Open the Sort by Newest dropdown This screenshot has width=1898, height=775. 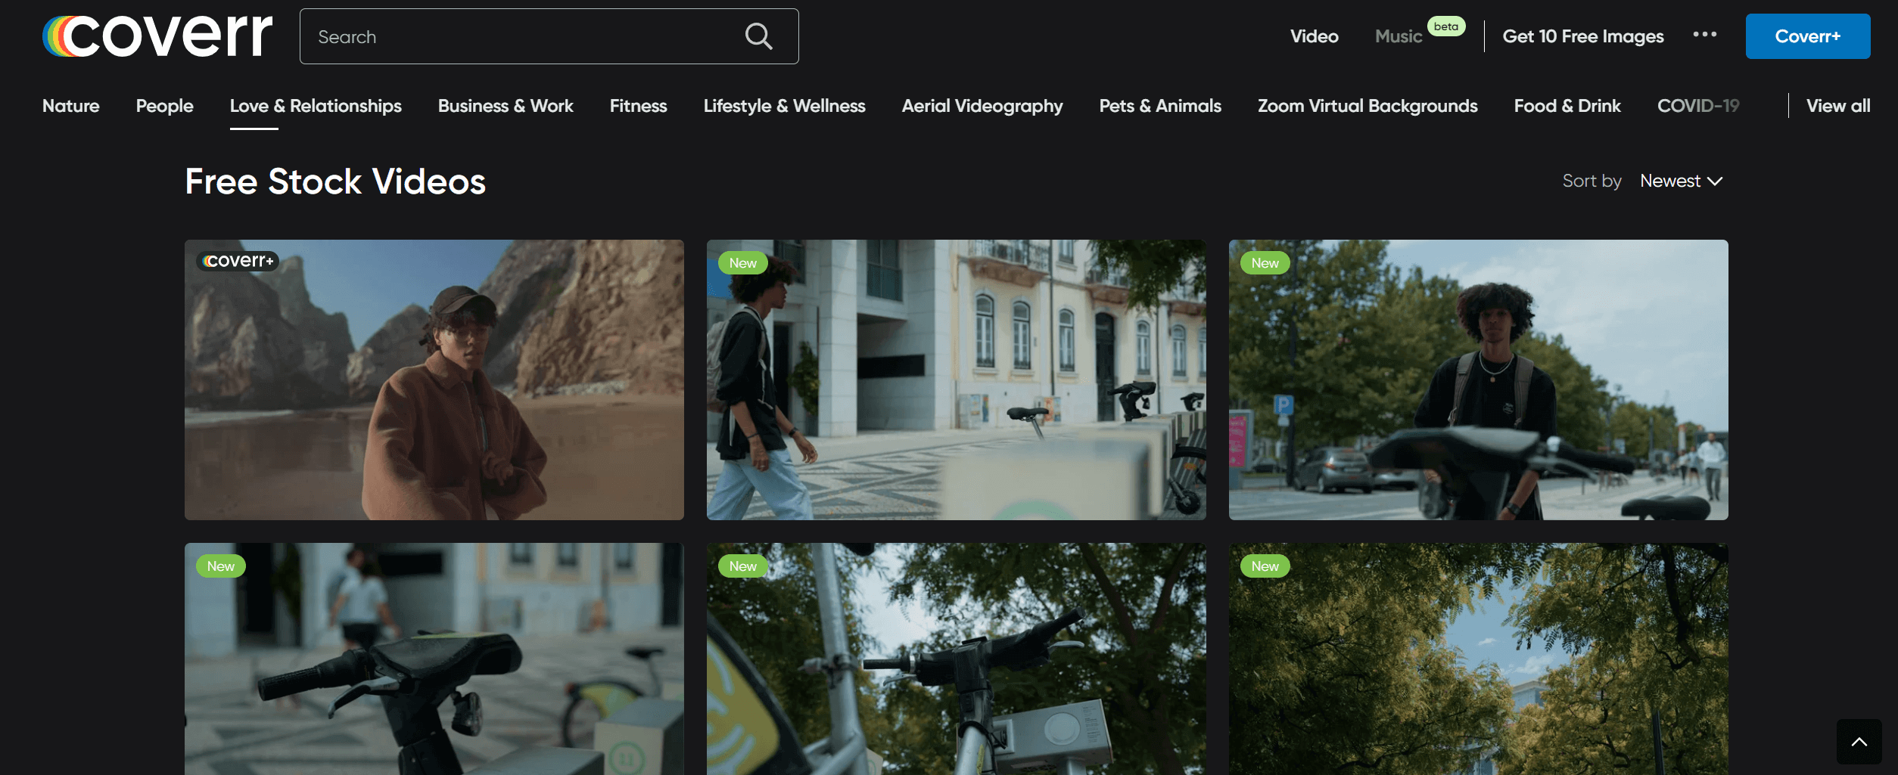(1672, 181)
